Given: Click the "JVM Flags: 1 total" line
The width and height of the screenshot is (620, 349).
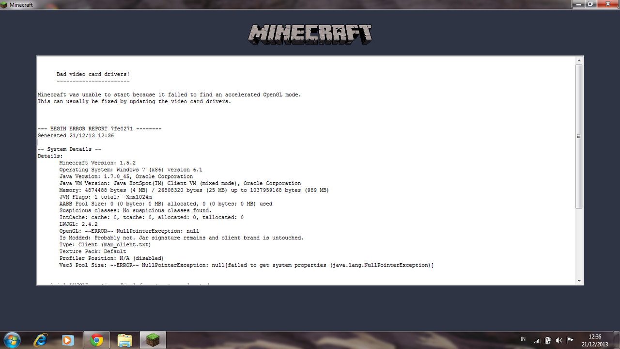Looking at the screenshot, I should (106, 197).
